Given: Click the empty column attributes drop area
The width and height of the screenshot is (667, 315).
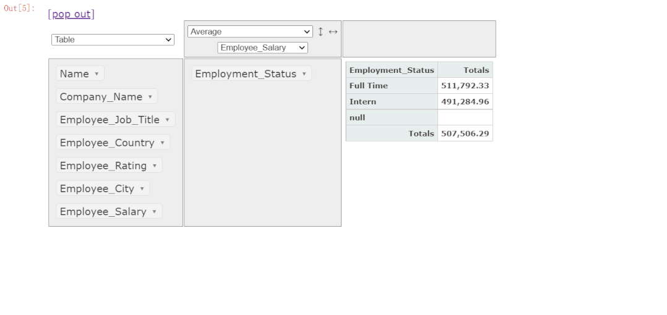Looking at the screenshot, I should (x=419, y=39).
